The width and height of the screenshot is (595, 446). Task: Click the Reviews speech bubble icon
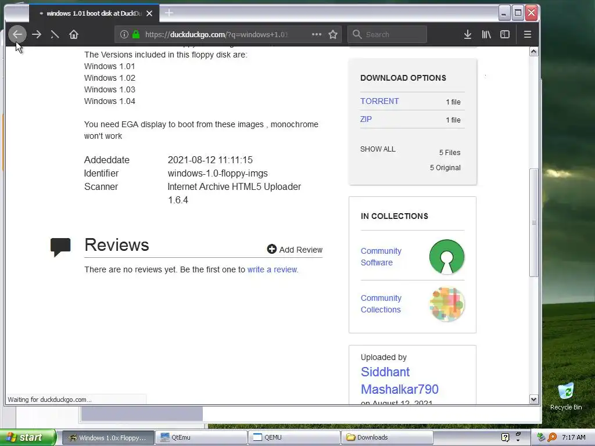(x=60, y=247)
